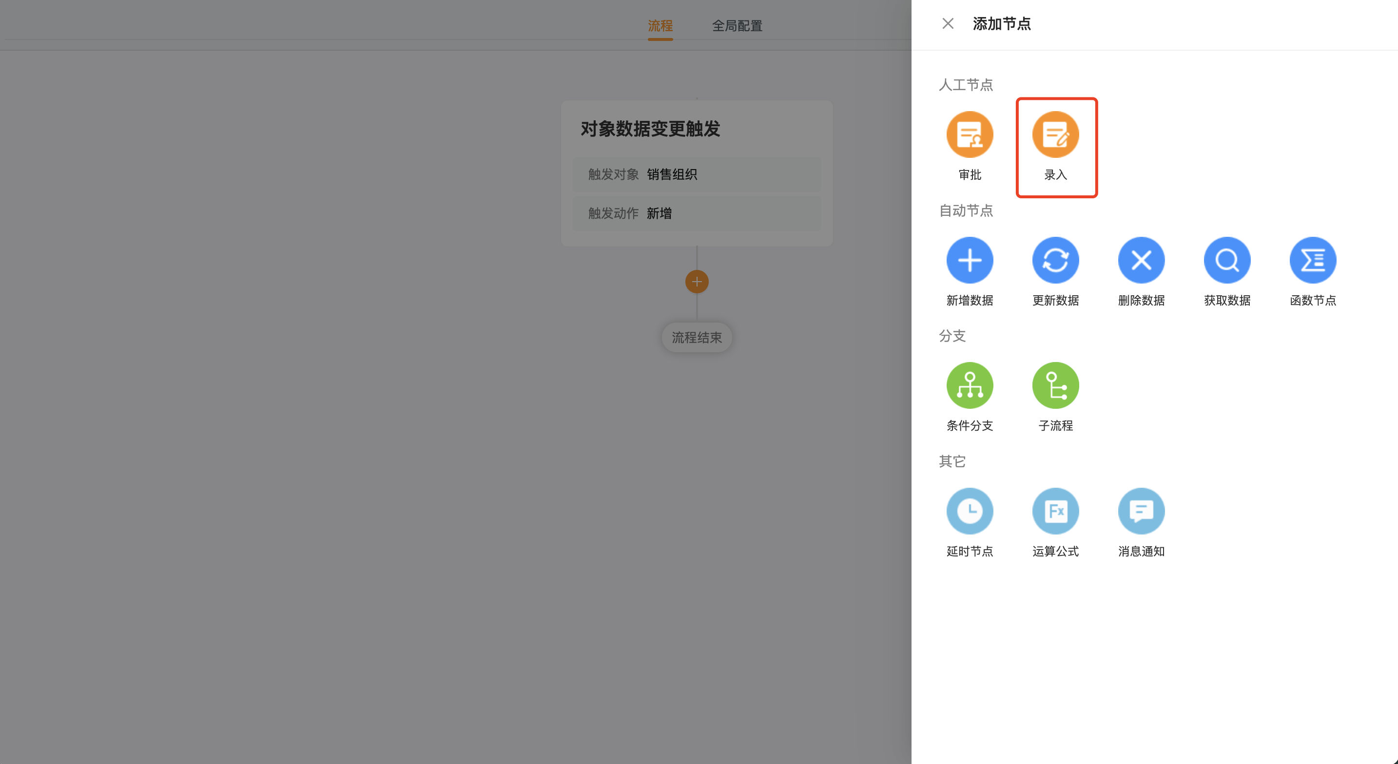This screenshot has width=1398, height=764.
Task: Select the 子流程 subprocess node
Action: 1055,385
